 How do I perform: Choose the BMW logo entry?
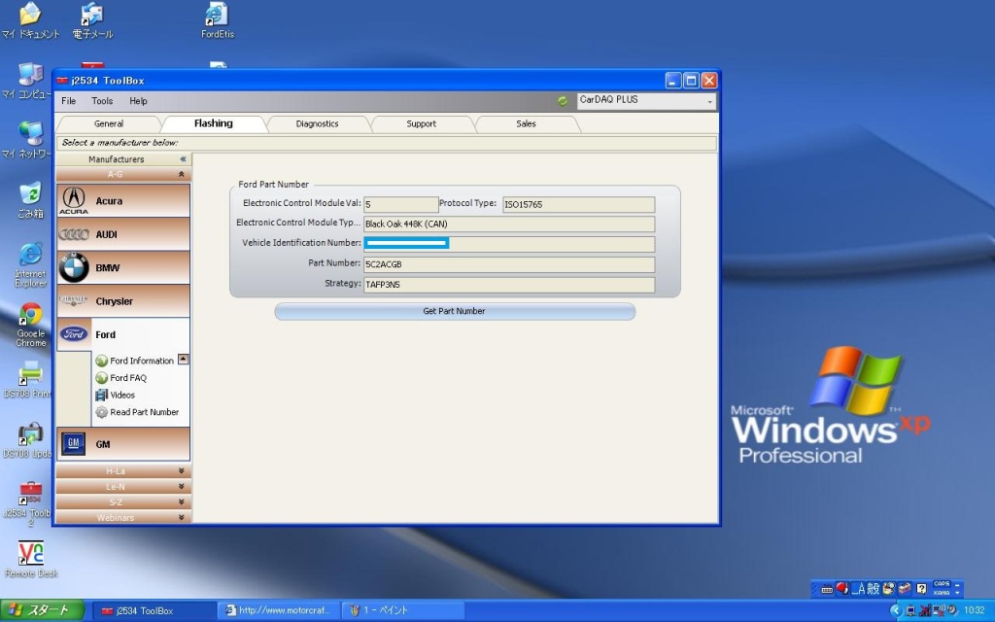point(74,268)
